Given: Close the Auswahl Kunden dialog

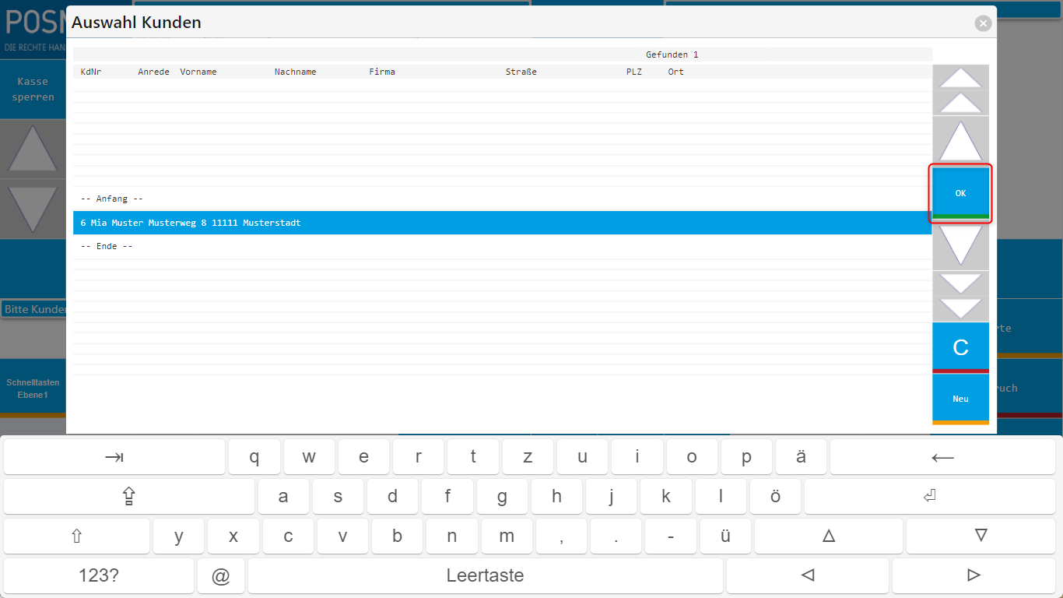Looking at the screenshot, I should coord(984,23).
